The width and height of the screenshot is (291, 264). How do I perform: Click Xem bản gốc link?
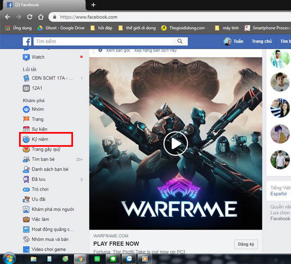click(x=118, y=50)
